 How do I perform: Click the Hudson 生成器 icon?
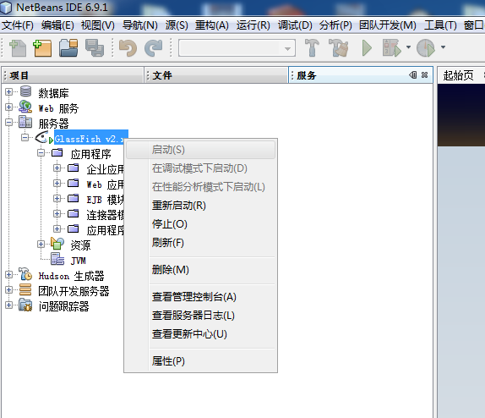click(x=25, y=274)
